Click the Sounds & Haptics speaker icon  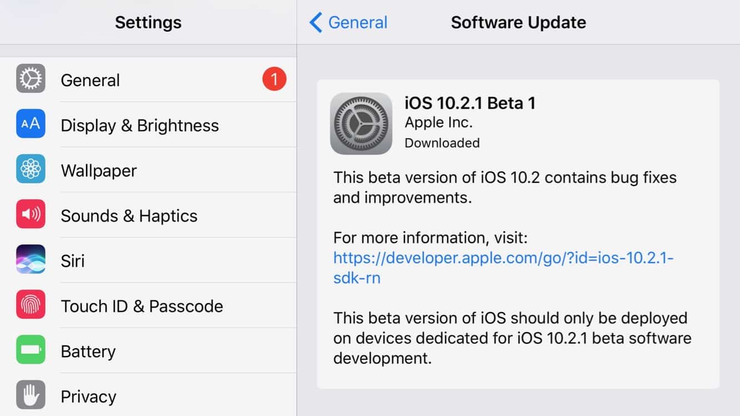30,215
